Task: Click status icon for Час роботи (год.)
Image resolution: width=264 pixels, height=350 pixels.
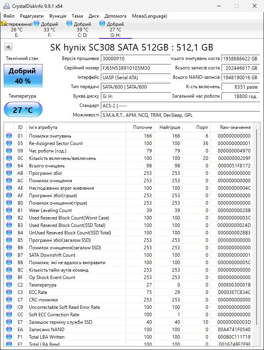Action: pyautogui.click(x=9, y=151)
